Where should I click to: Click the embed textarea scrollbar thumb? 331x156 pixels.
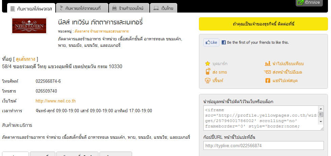point(321,115)
